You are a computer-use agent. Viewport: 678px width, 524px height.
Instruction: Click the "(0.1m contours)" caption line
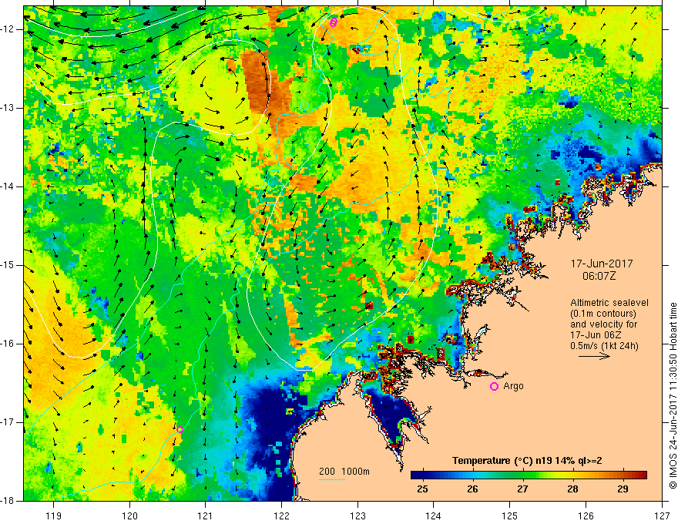[x=603, y=314]
